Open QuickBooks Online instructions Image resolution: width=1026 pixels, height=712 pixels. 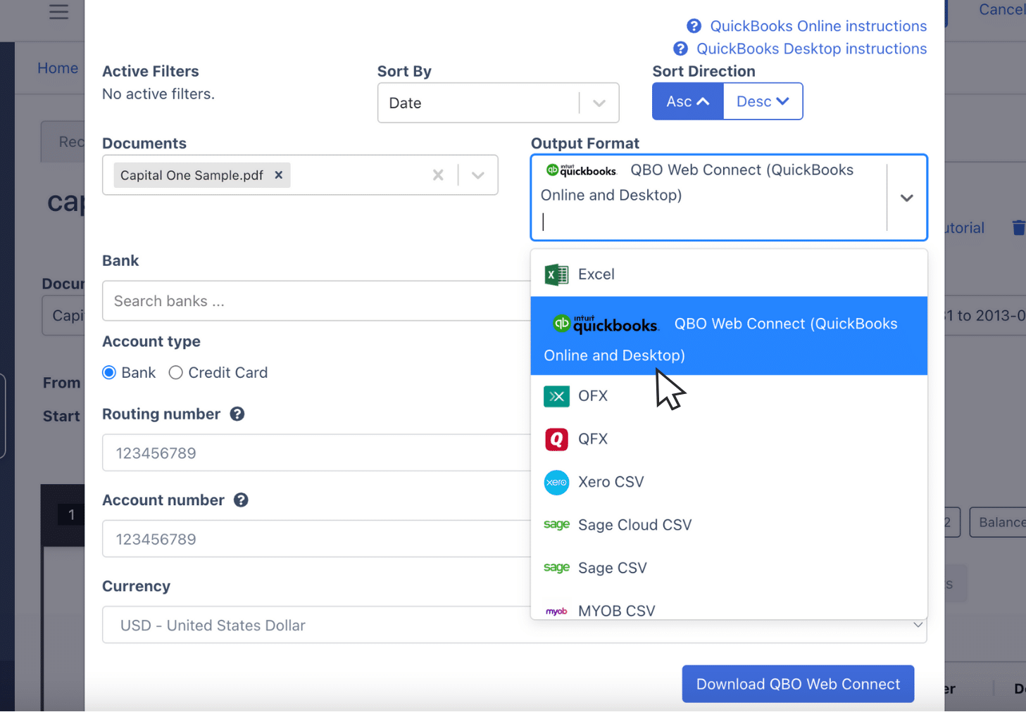(818, 25)
